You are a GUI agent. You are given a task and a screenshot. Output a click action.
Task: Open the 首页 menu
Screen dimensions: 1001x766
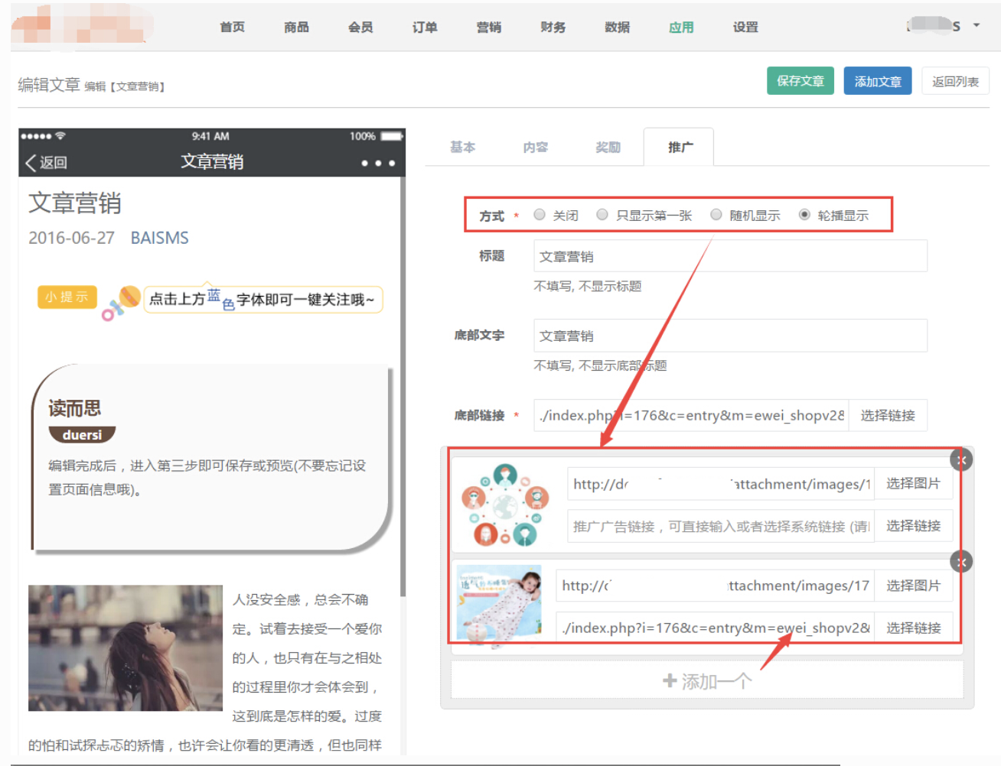click(232, 27)
